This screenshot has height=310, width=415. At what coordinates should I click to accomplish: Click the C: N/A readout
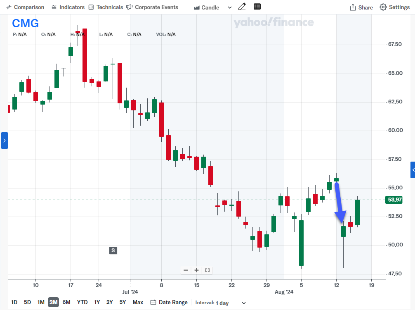[134, 34]
